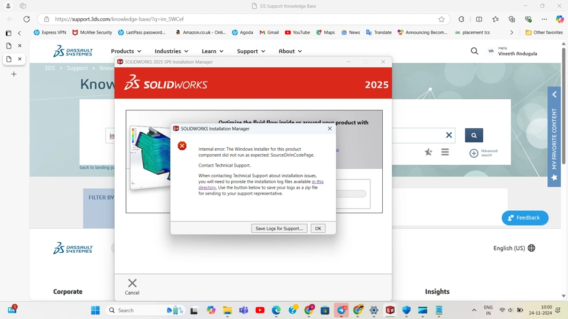Expand the Industries menu

tap(172, 51)
